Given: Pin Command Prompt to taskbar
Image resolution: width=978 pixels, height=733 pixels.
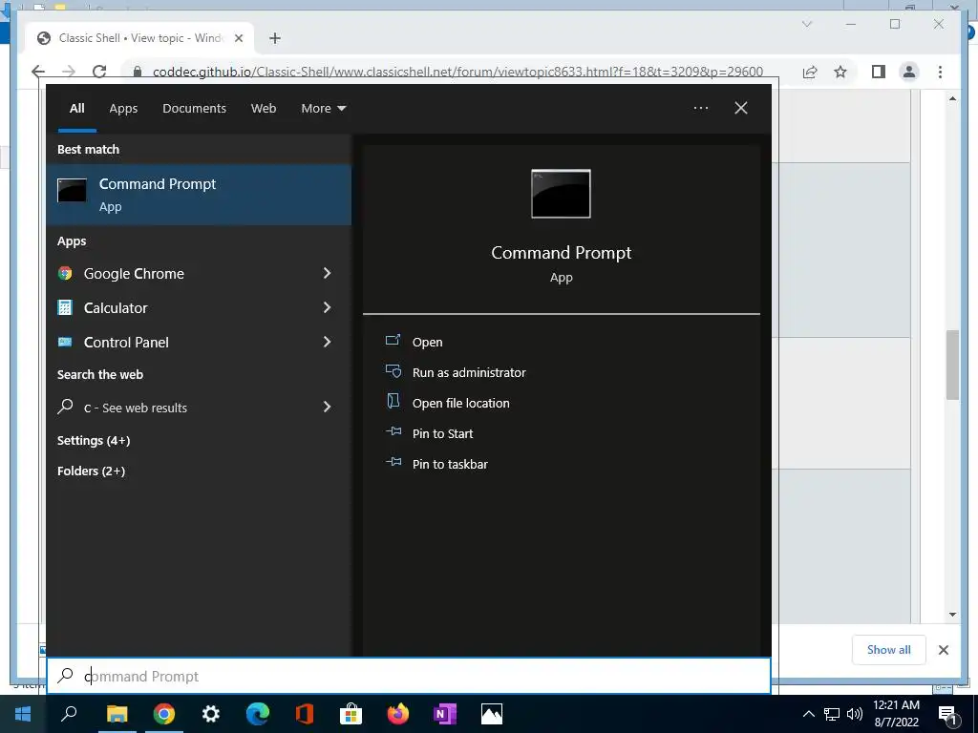Looking at the screenshot, I should (x=451, y=465).
